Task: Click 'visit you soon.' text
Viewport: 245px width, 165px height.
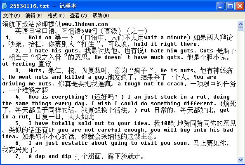Action: pos(165,143)
